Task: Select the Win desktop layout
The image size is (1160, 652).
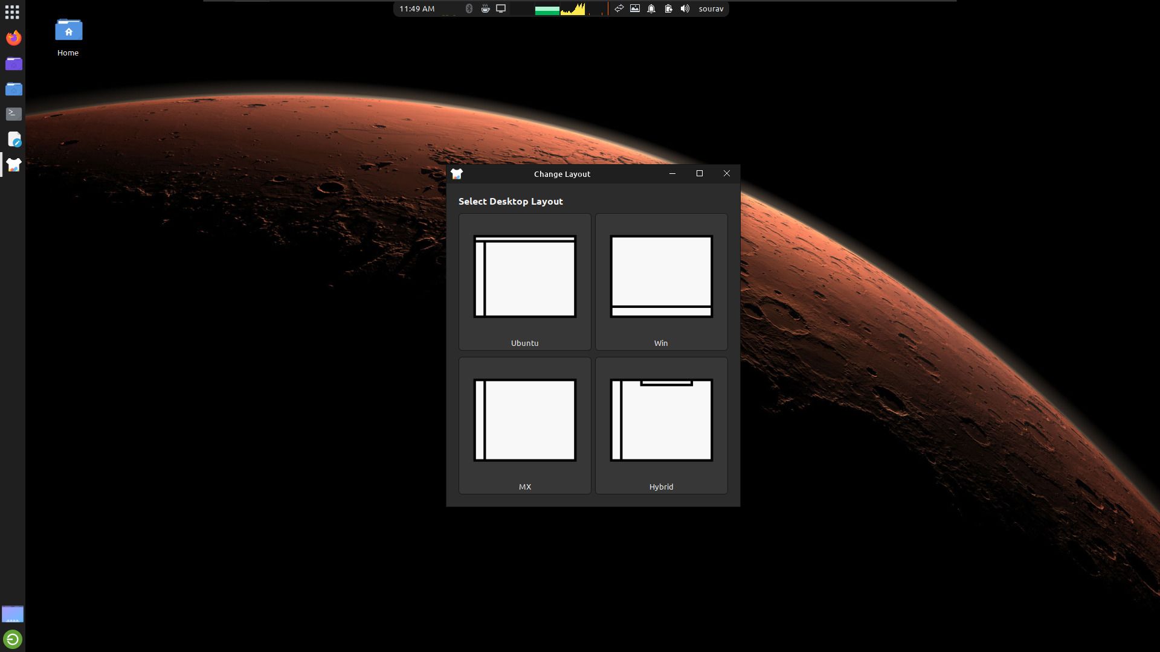Action: coord(662,278)
